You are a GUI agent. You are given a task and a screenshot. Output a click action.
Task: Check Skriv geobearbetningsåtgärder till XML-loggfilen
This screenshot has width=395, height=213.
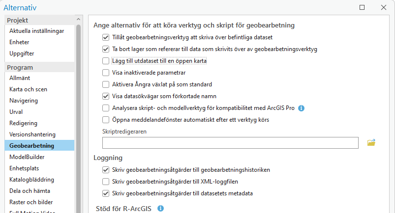[106, 182]
